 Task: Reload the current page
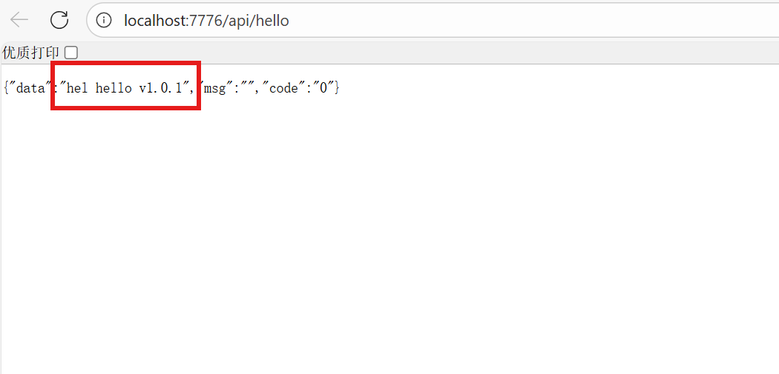(59, 20)
